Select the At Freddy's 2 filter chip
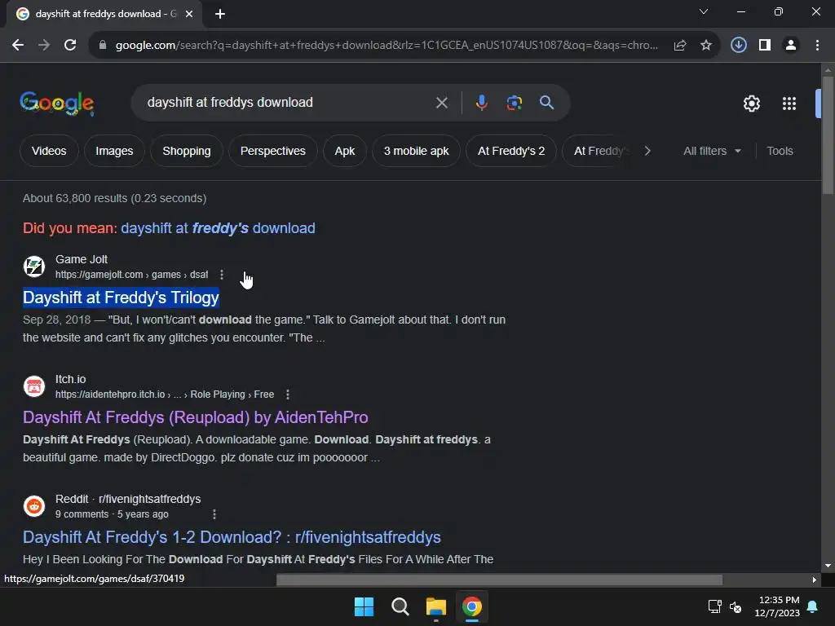835x626 pixels. click(x=511, y=151)
